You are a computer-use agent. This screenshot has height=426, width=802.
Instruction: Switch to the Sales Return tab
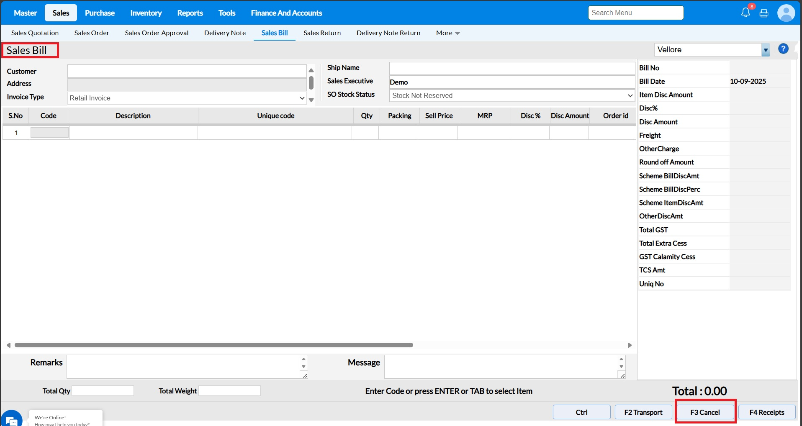(322, 33)
